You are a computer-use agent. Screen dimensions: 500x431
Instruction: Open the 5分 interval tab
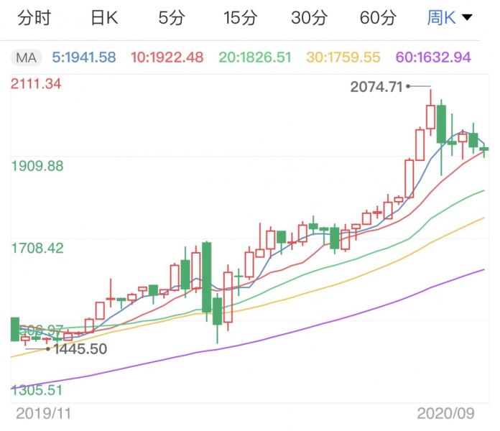coord(172,19)
